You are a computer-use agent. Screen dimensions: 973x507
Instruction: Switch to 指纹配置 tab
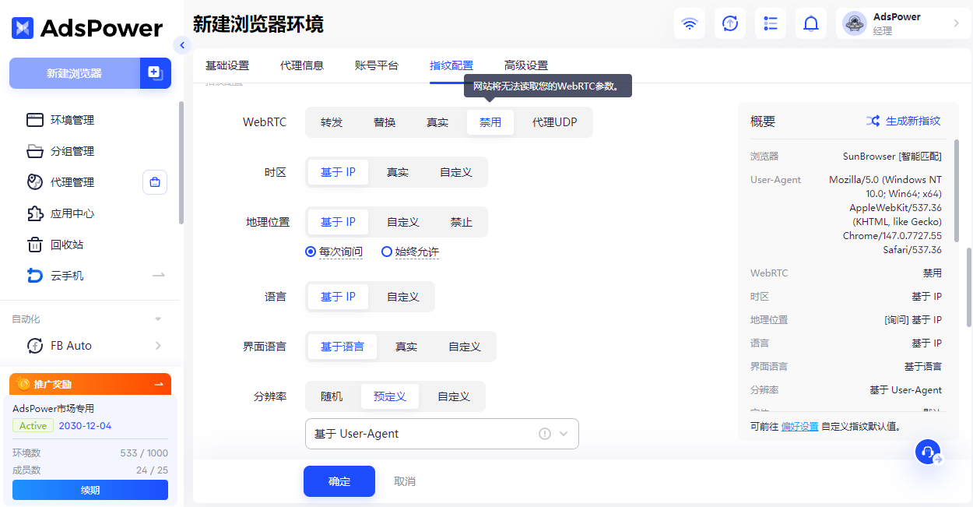click(x=451, y=65)
